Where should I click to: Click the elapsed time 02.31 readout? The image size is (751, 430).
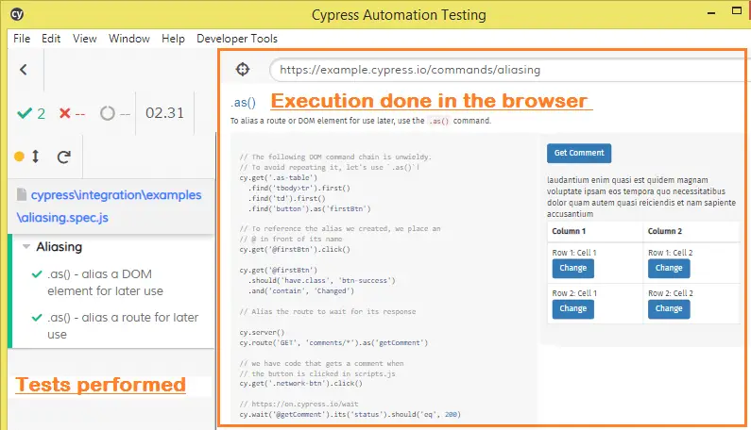click(x=164, y=113)
